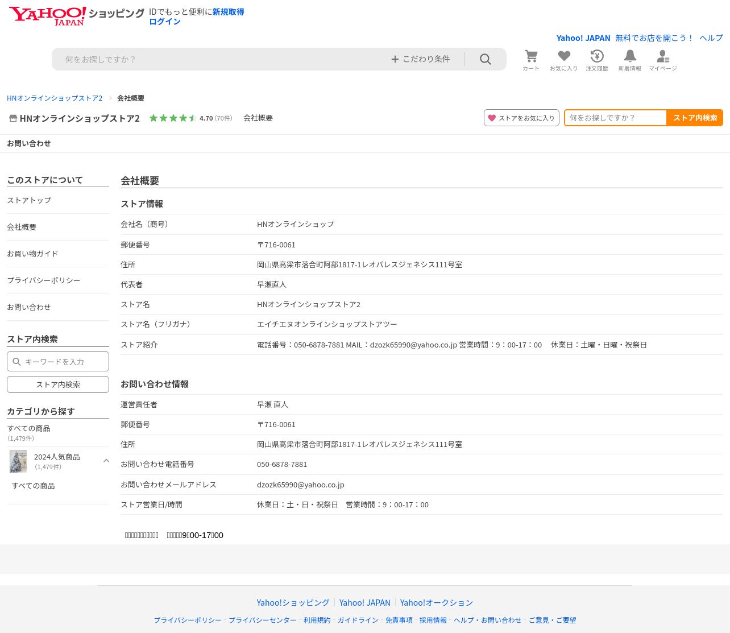Open the ヘルプ link at top right
The image size is (730, 633).
point(711,38)
